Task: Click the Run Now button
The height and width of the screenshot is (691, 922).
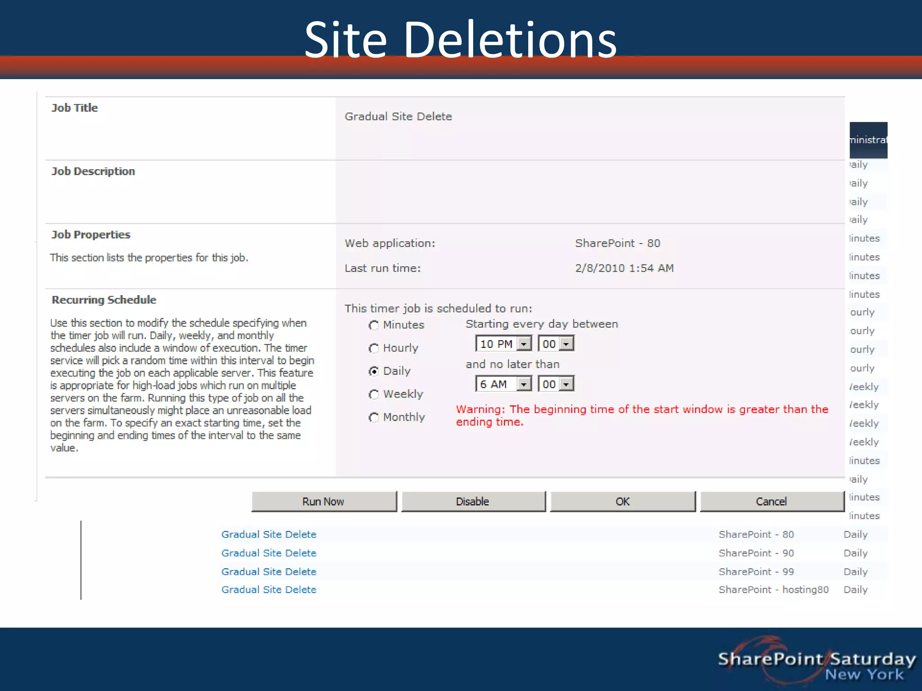Action: click(324, 501)
